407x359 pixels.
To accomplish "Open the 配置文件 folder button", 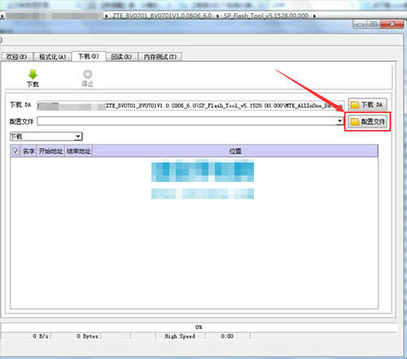I will pos(368,122).
